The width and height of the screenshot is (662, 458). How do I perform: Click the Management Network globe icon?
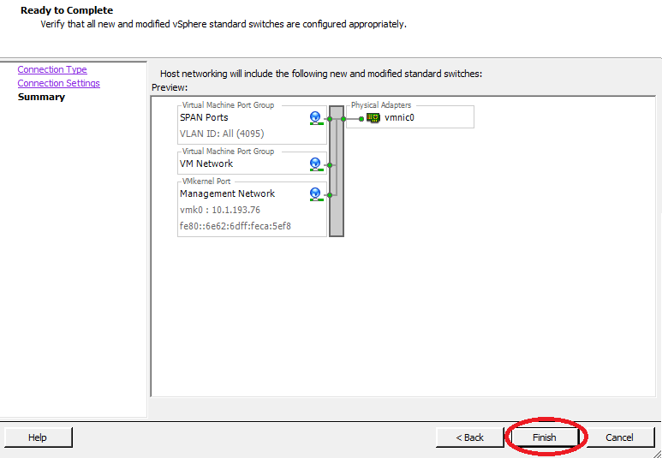coord(316,194)
